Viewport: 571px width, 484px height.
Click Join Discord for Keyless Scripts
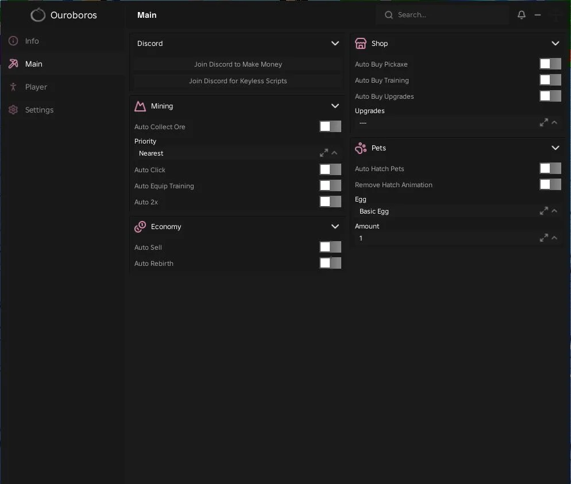coord(238,81)
